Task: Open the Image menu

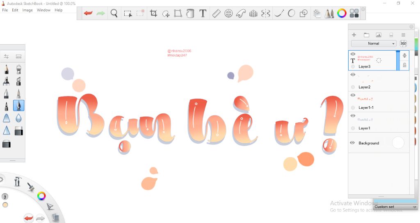Action: tap(27, 10)
